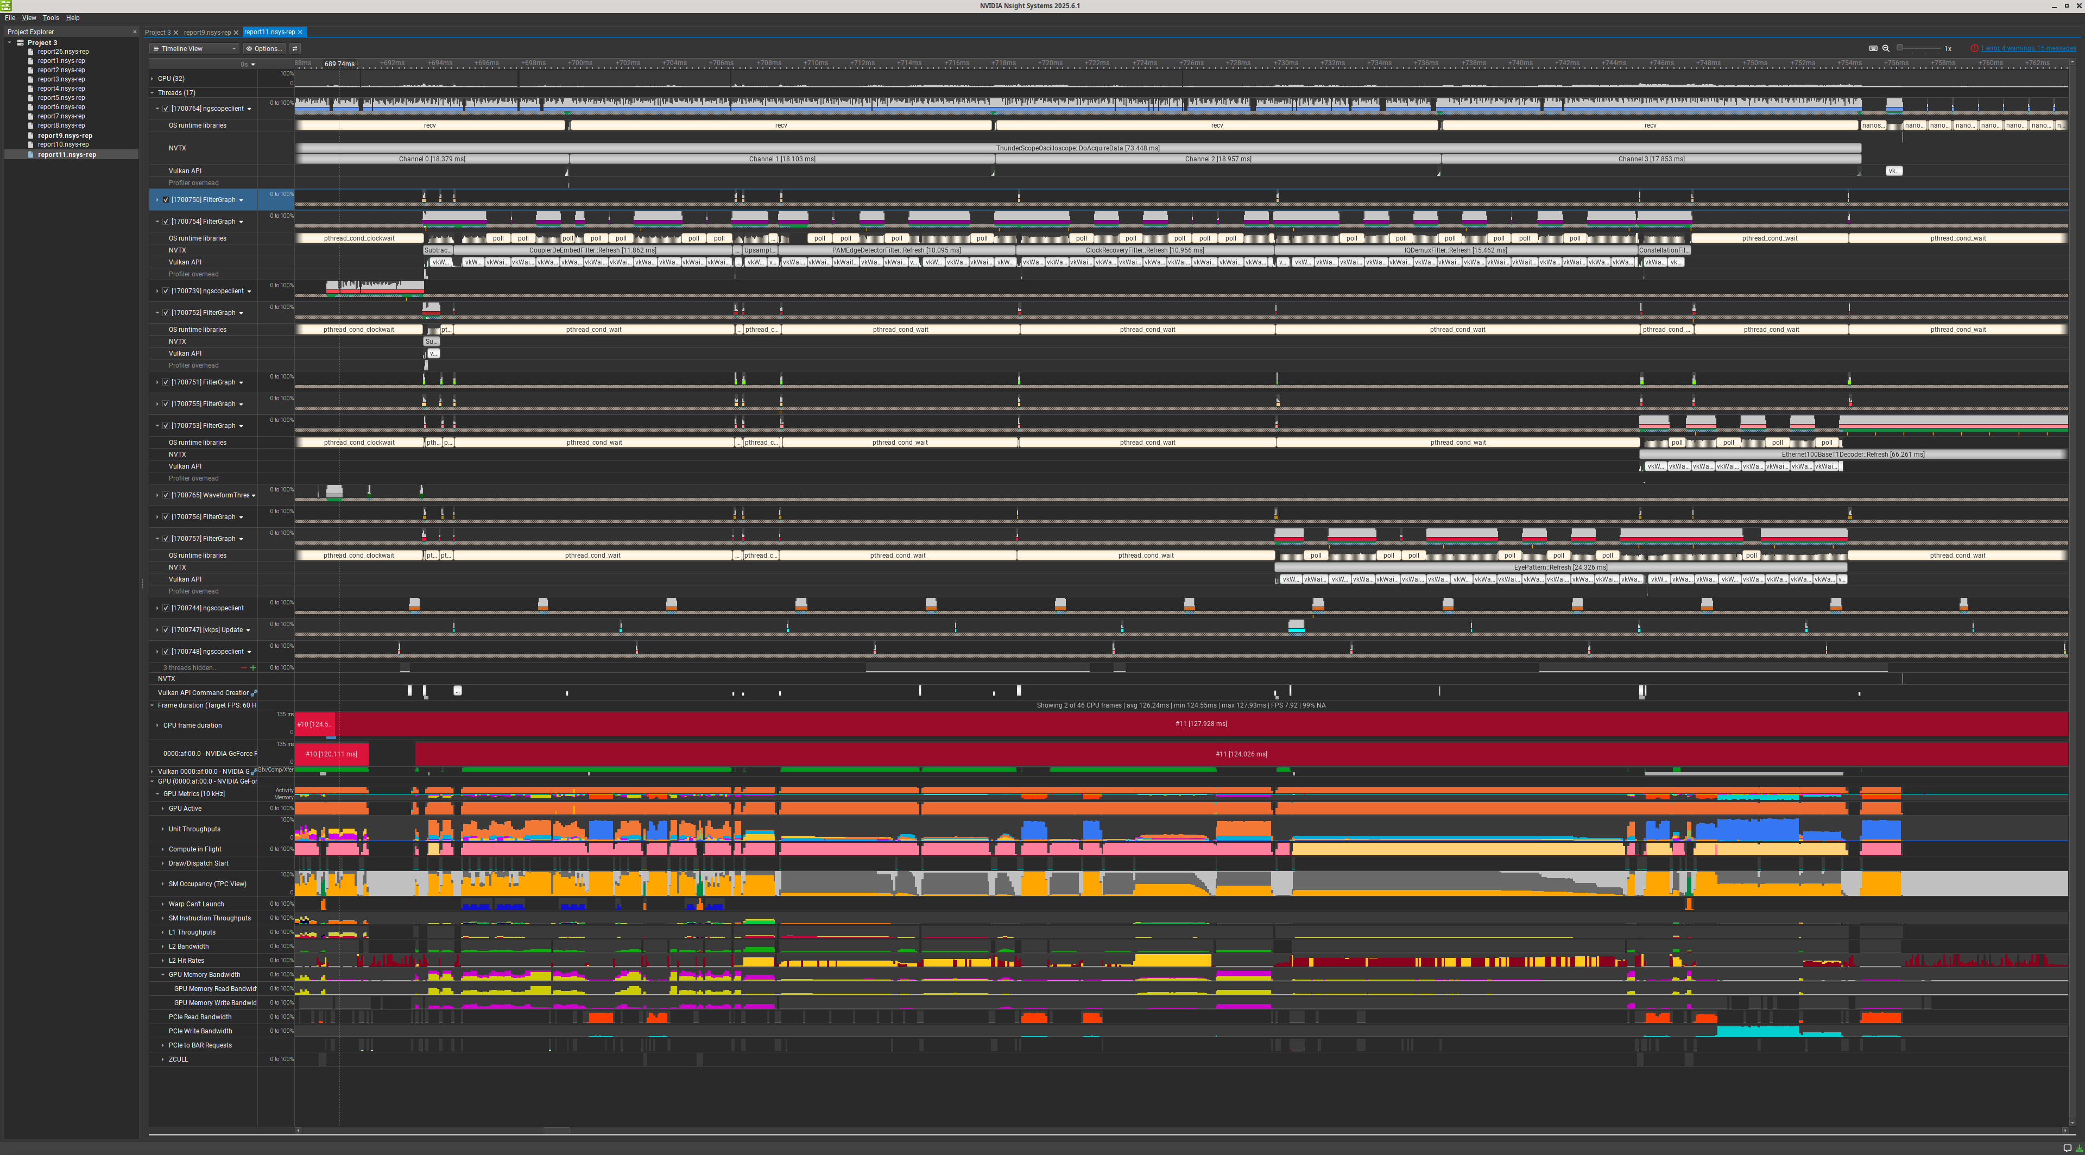The image size is (2085, 1155).
Task: Click the green plus in hidden threads row
Action: pos(254,668)
